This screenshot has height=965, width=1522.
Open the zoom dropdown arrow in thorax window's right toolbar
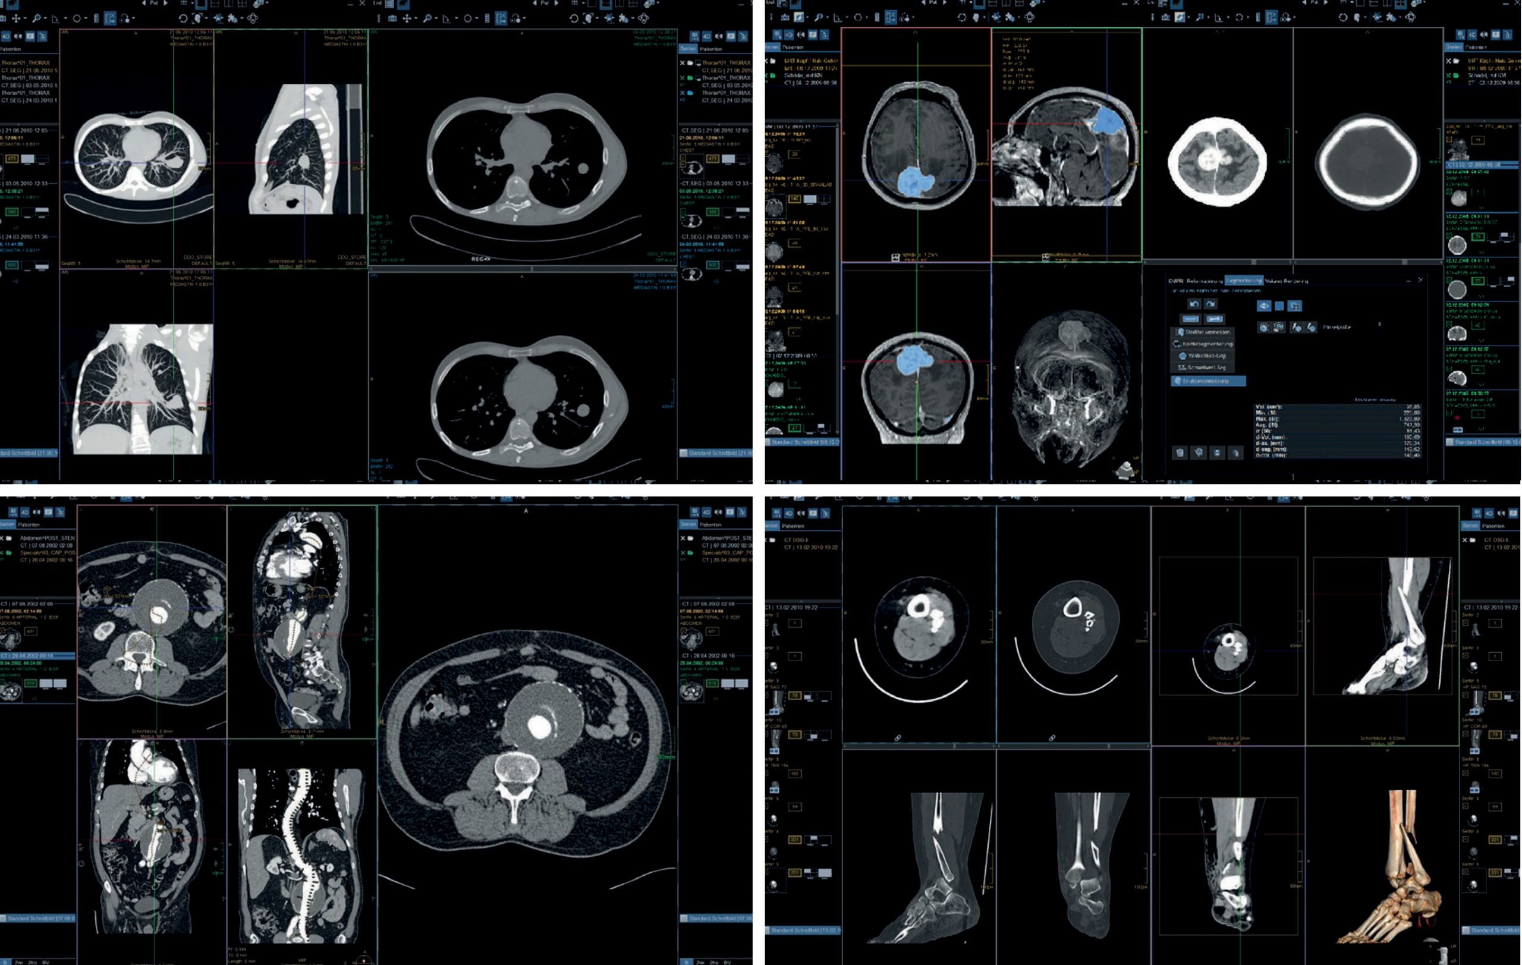pos(436,18)
